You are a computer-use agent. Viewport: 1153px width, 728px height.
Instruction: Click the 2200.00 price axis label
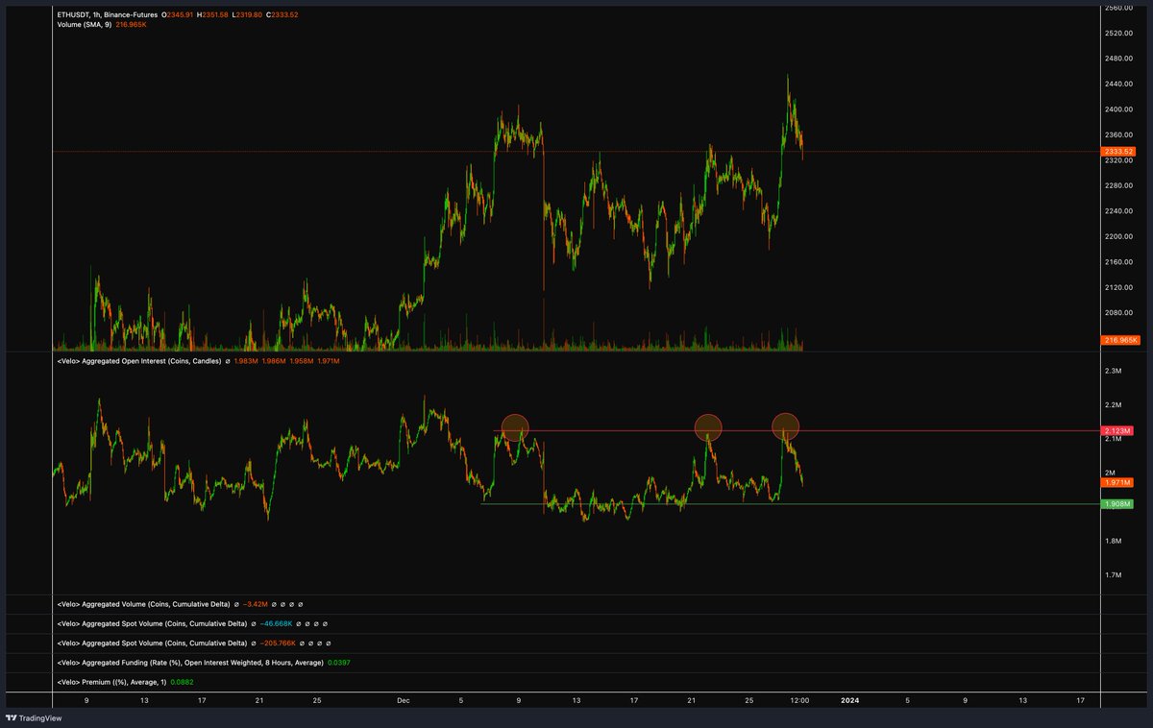click(x=1119, y=236)
